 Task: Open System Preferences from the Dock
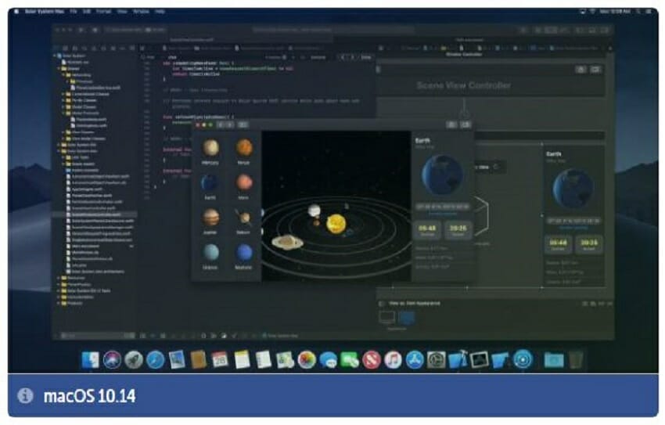click(436, 360)
